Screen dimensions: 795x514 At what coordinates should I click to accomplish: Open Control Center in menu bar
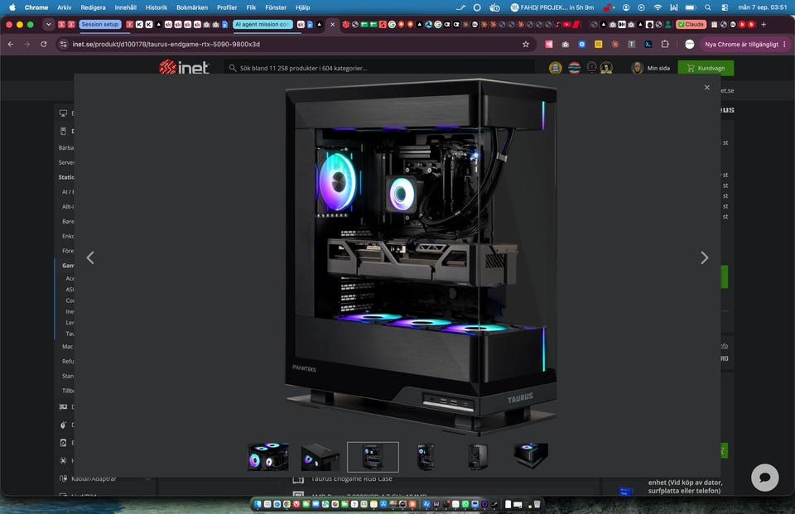(725, 7)
